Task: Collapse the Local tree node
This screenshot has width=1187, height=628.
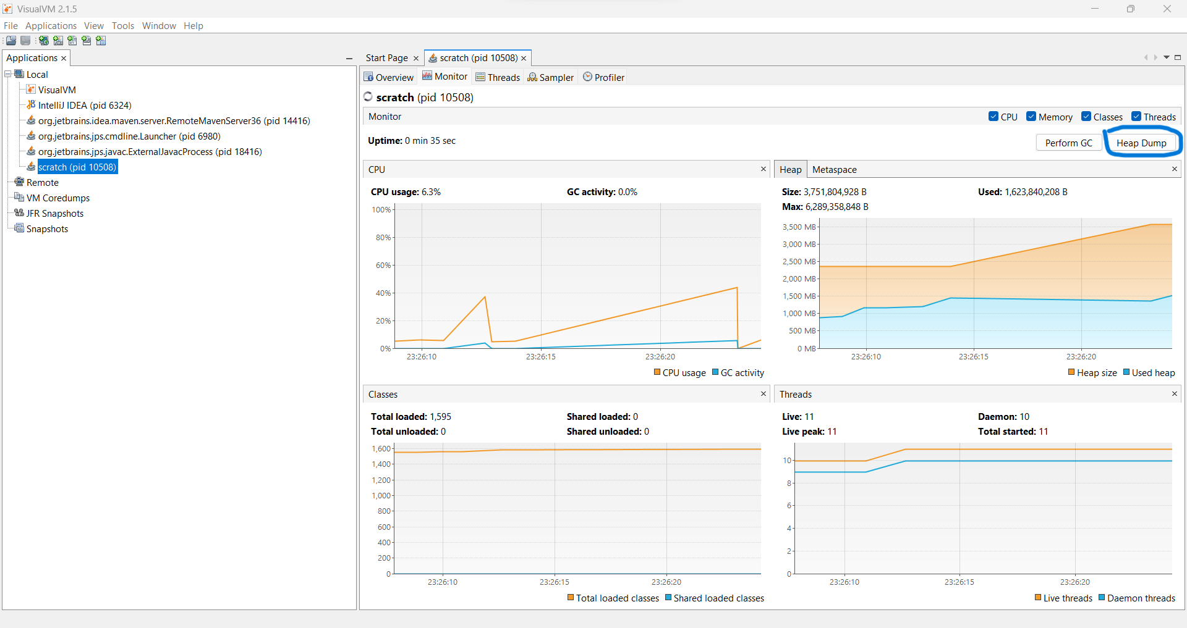Action: (8, 74)
